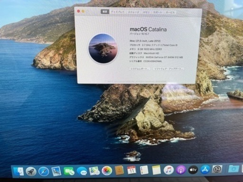Viewport: 243px width, 182px height.
Task: Open Contacts brown book icon
Action: pos(119,170)
